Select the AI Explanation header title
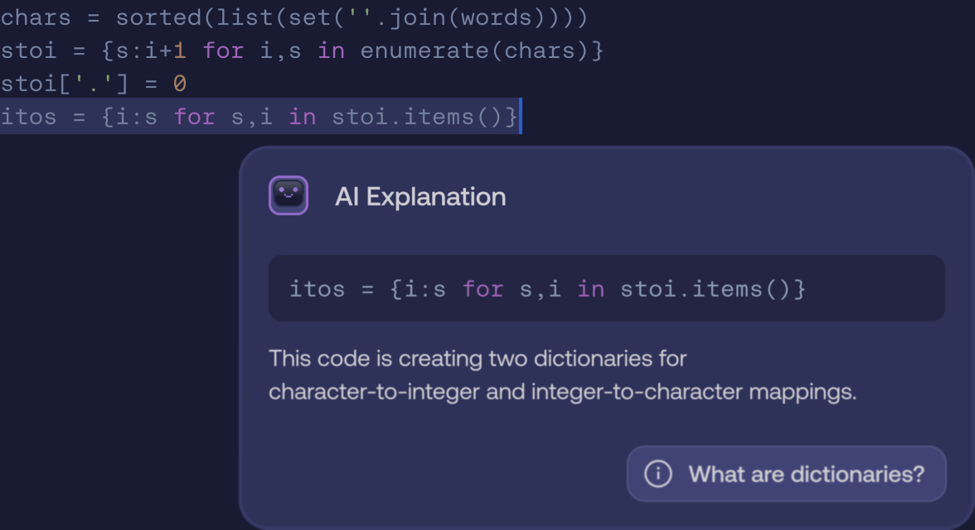Image resolution: width=975 pixels, height=530 pixels. 420,196
